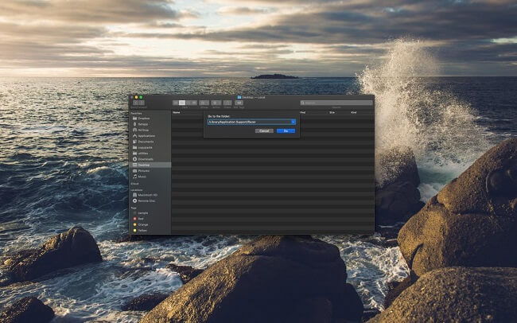The width and height of the screenshot is (517, 323).
Task: Open the Action gear menu
Action: coord(216,103)
